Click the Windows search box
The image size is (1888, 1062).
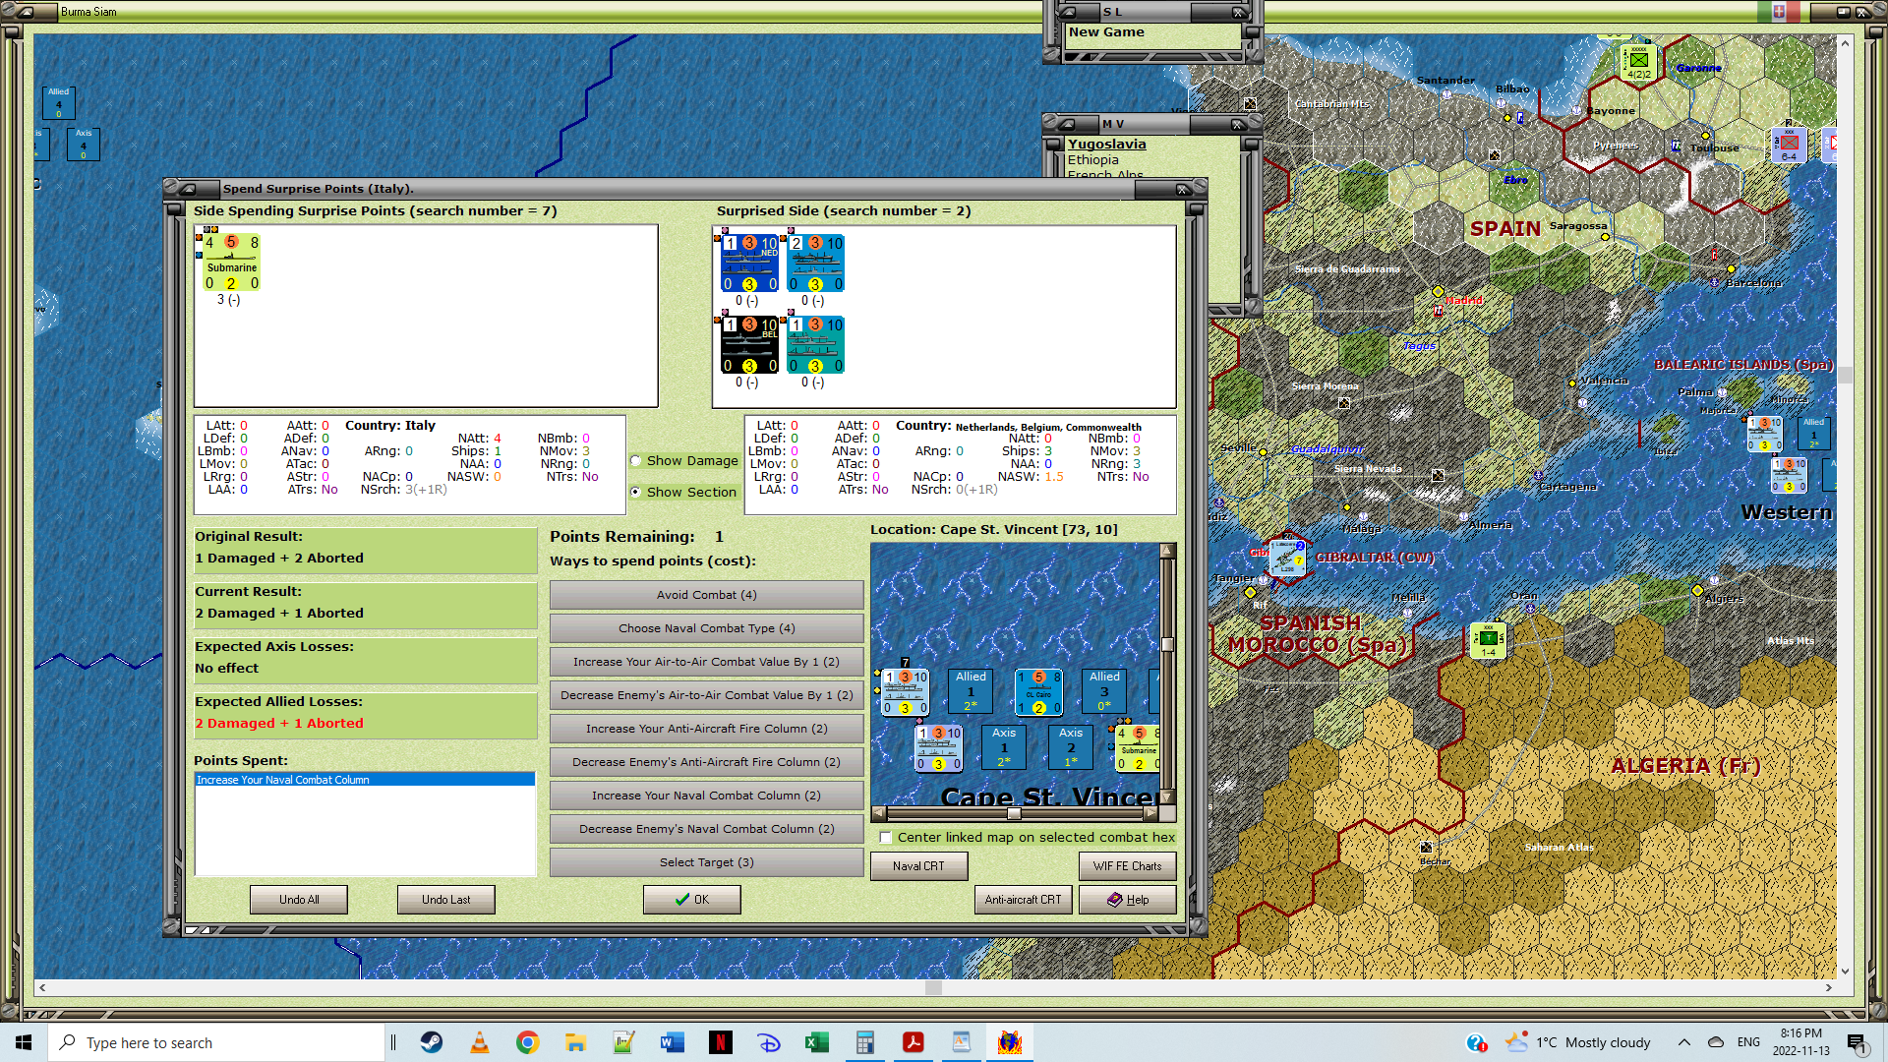216,1042
